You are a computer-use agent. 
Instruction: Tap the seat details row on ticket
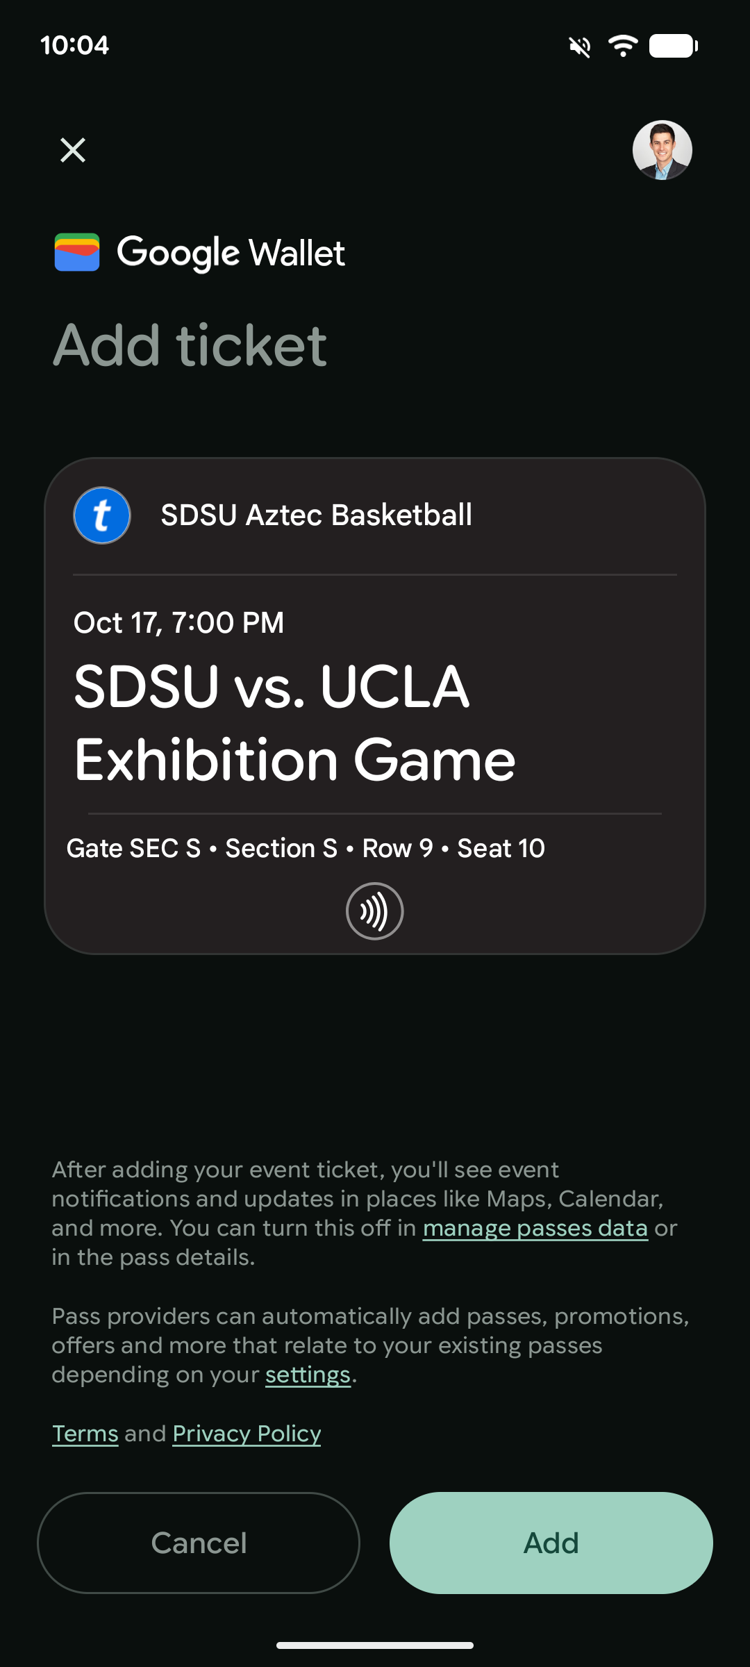pyautogui.click(x=306, y=848)
